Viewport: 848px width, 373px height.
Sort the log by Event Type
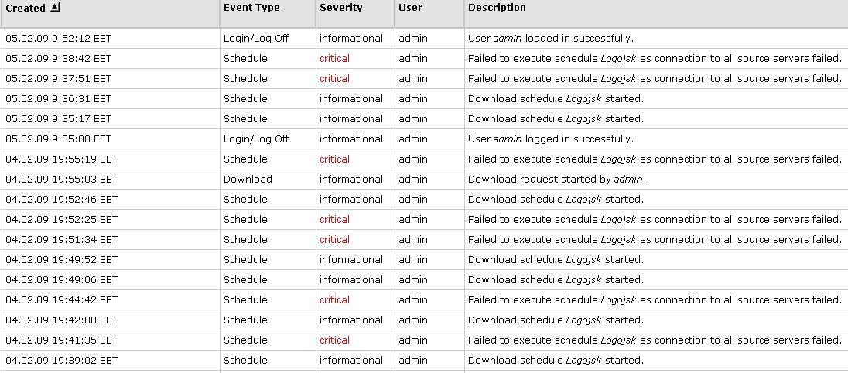(x=251, y=8)
